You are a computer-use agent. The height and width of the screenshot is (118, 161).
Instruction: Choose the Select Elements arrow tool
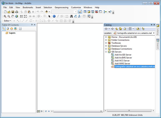point(49,16)
